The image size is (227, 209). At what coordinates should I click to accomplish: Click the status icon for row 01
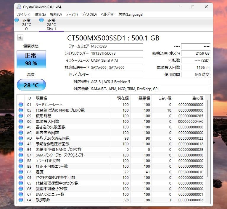coord(21,105)
